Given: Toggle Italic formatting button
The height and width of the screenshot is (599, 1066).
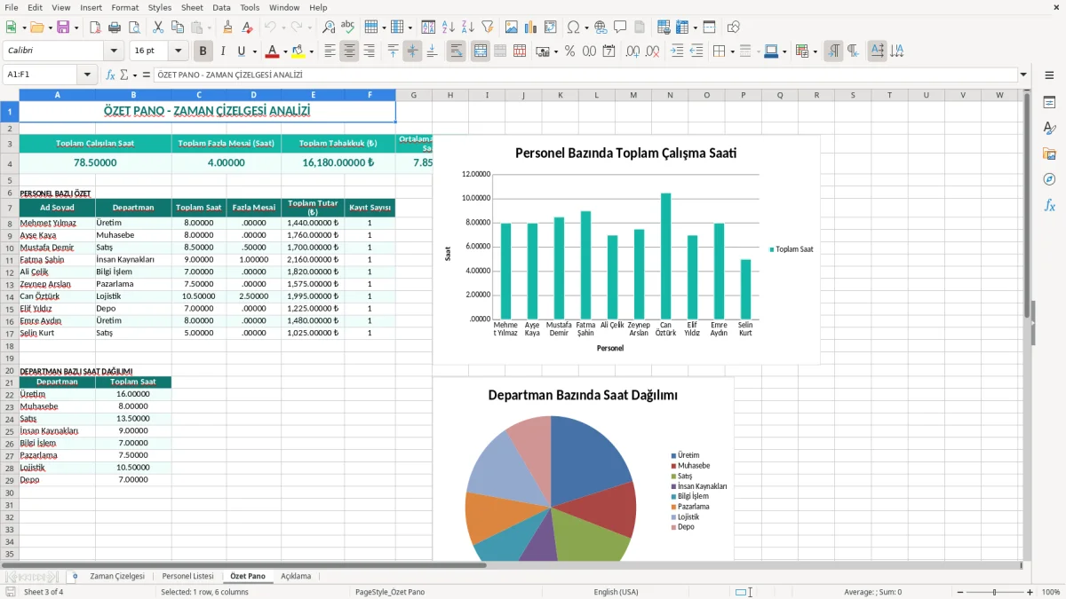Looking at the screenshot, I should pyautogui.click(x=223, y=51).
